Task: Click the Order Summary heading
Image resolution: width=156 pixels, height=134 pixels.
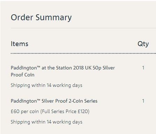Action: point(41,18)
